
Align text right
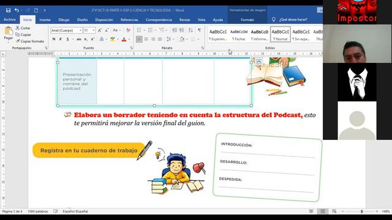coord(153,39)
